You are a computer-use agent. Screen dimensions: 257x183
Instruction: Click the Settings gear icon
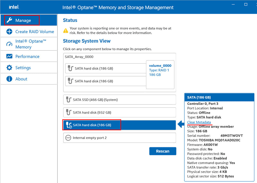[x=9, y=68]
